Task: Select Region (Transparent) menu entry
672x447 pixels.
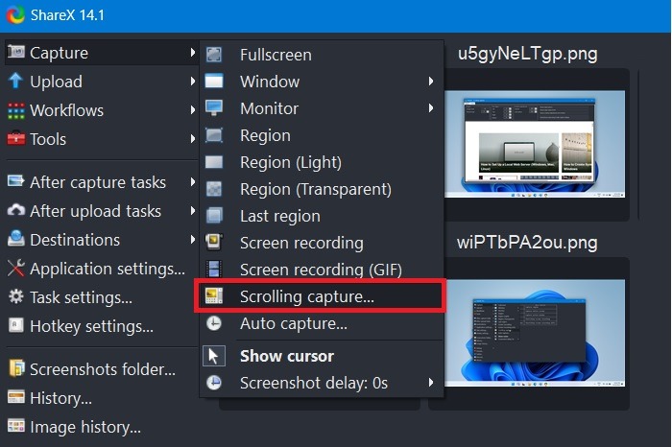Action: 322,189
